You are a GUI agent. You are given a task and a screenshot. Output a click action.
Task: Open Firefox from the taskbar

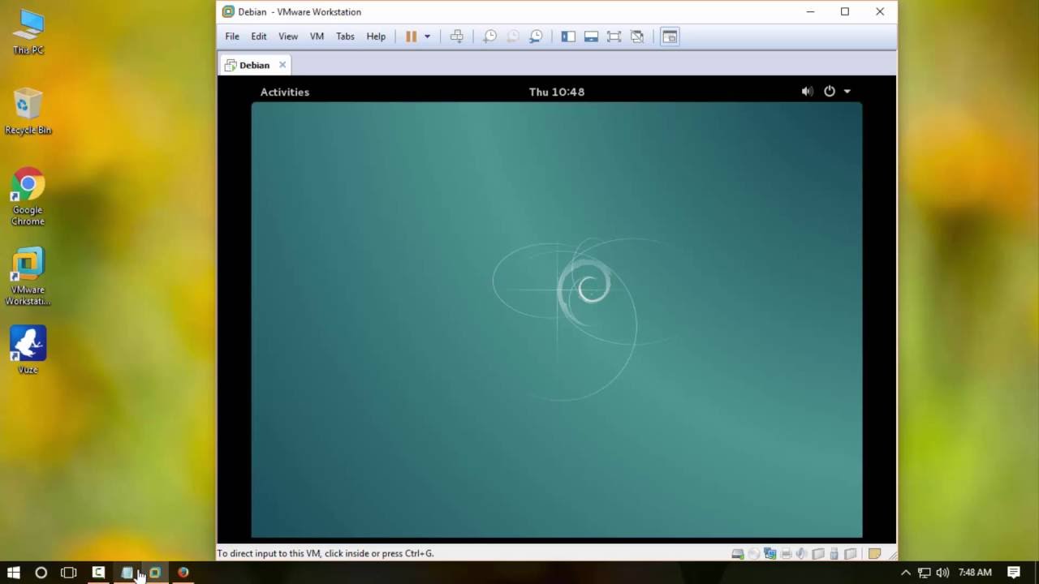(183, 573)
